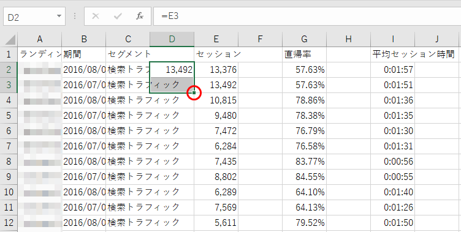Screen dimensions: 461x232
Task: Click the sessions value 13,376
Action: (x=216, y=70)
